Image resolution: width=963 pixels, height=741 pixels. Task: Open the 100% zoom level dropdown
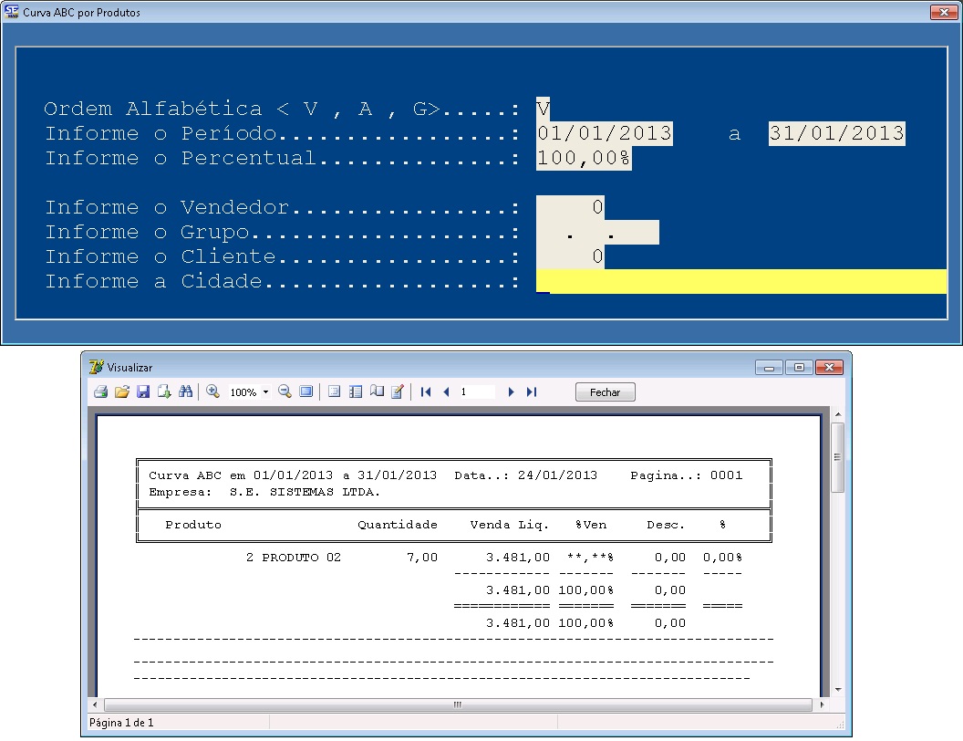click(265, 392)
